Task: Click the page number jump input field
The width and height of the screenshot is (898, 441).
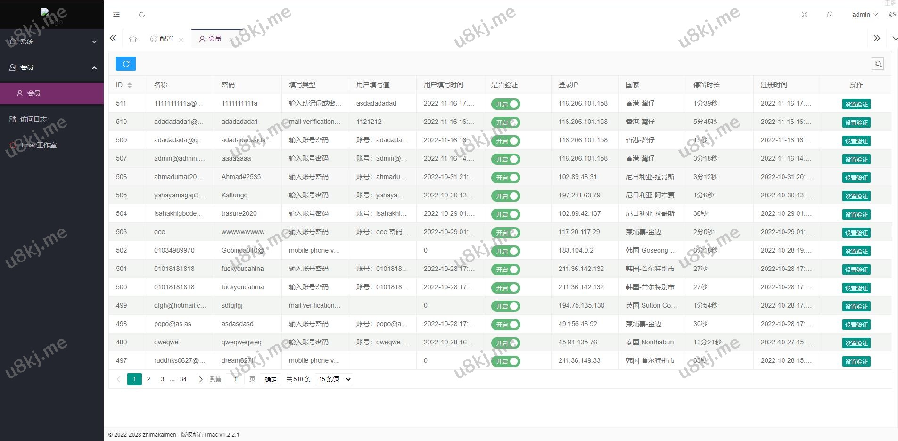Action: click(236, 379)
